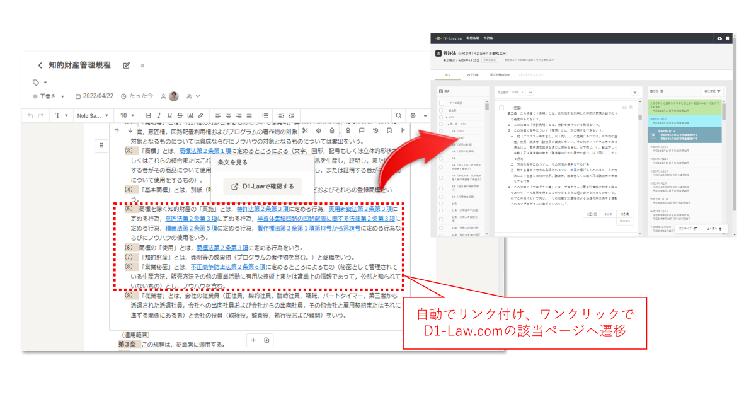Check すべて選択 in D1-Law table of contents
This screenshot has width=756, height=397.
(x=440, y=102)
